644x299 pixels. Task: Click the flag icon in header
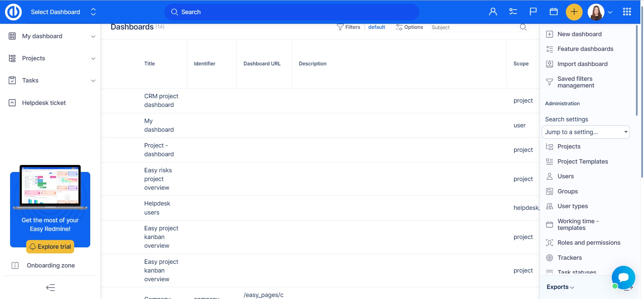(533, 12)
